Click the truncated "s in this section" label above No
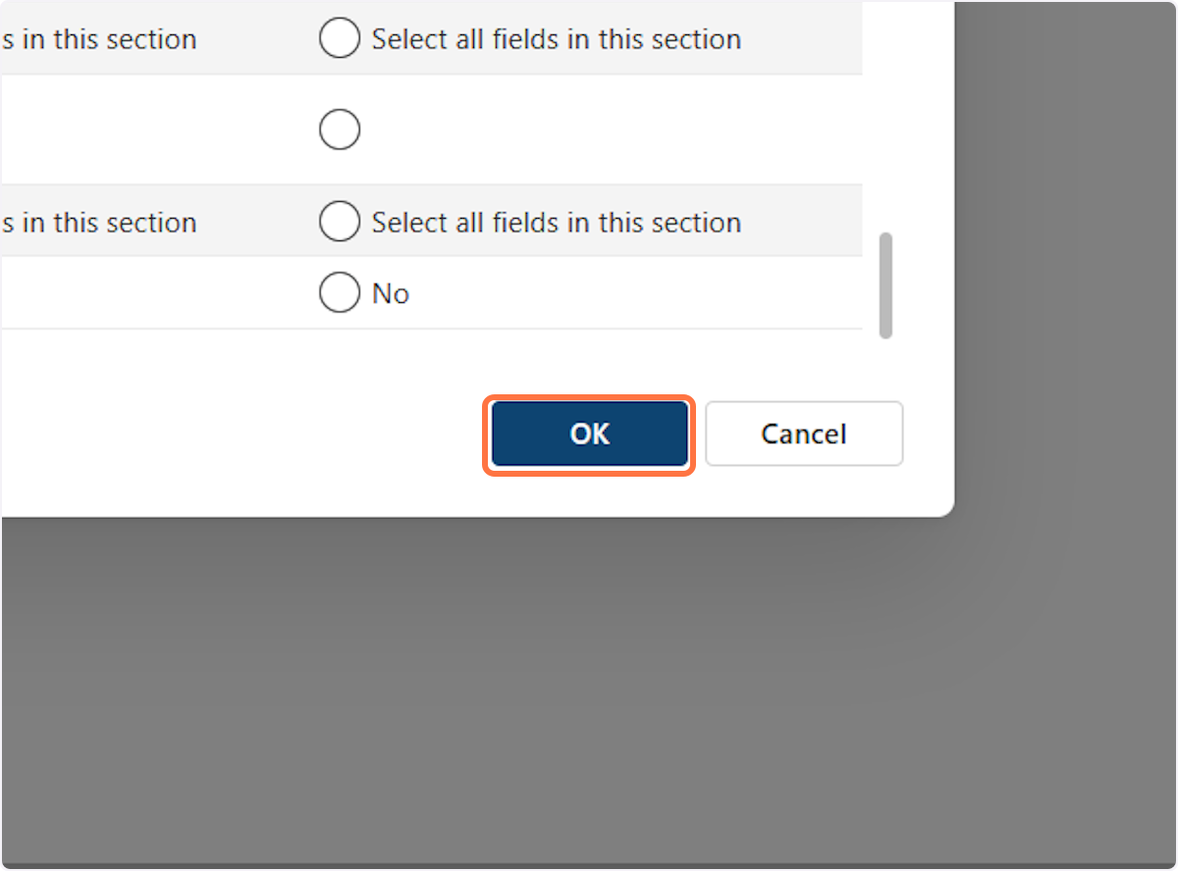Screen dimensions: 1178x871 pos(98,223)
